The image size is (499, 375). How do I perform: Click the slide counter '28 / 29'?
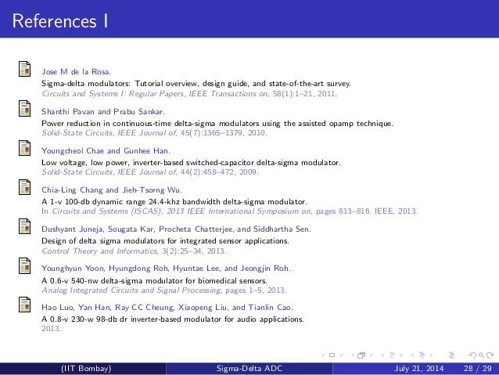click(x=478, y=369)
